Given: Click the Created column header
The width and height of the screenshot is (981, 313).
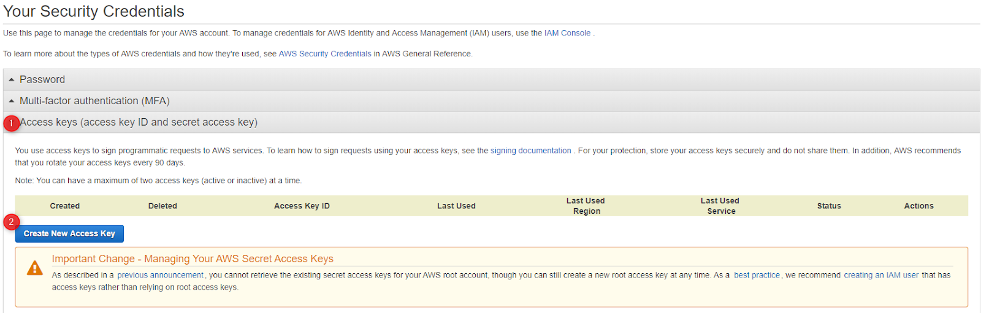Looking at the screenshot, I should click(65, 206).
